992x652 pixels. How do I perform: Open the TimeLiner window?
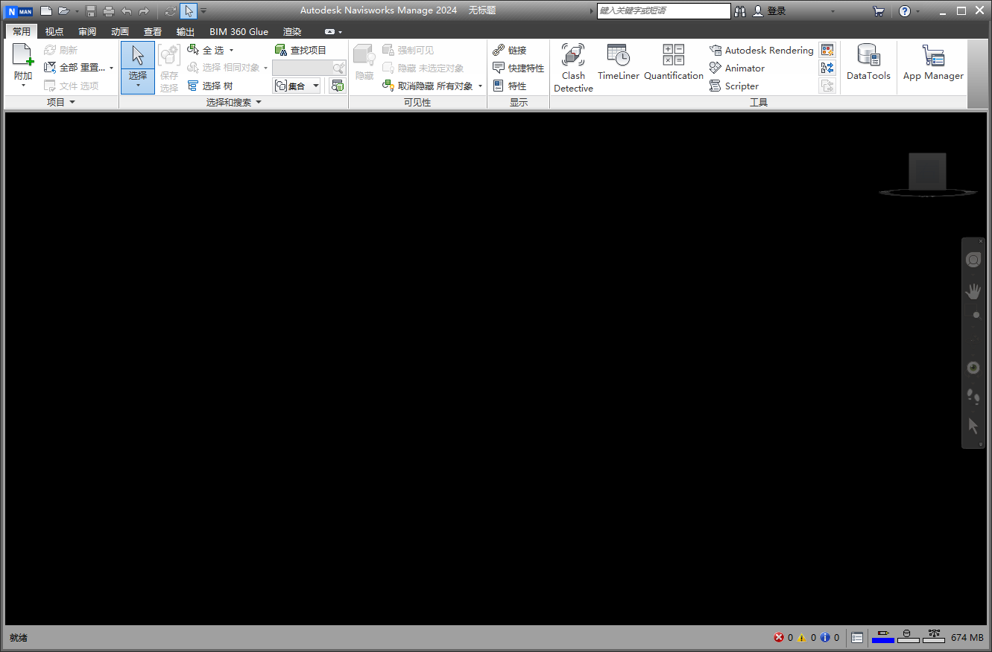(x=618, y=63)
